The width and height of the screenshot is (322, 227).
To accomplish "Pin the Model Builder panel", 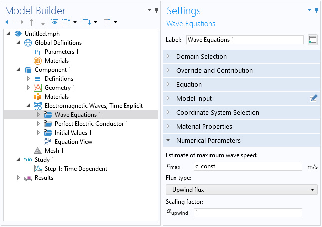I will (x=157, y=10).
